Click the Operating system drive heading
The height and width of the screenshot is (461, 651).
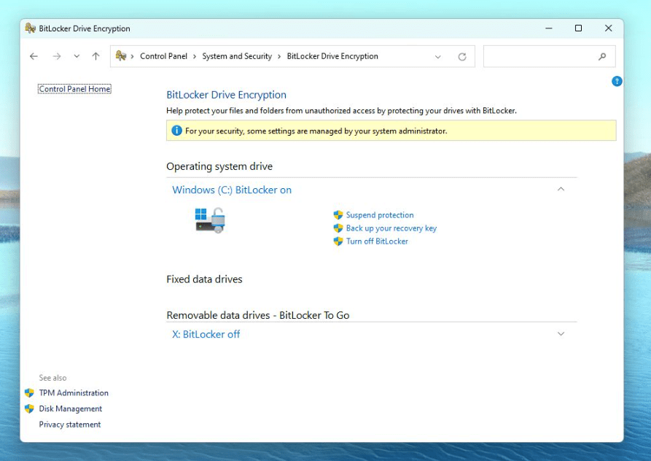click(219, 166)
